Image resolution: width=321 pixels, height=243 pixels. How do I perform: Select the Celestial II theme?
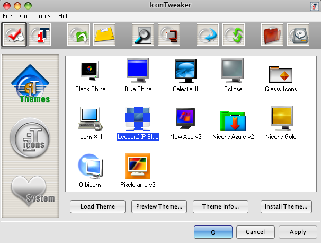click(x=185, y=76)
